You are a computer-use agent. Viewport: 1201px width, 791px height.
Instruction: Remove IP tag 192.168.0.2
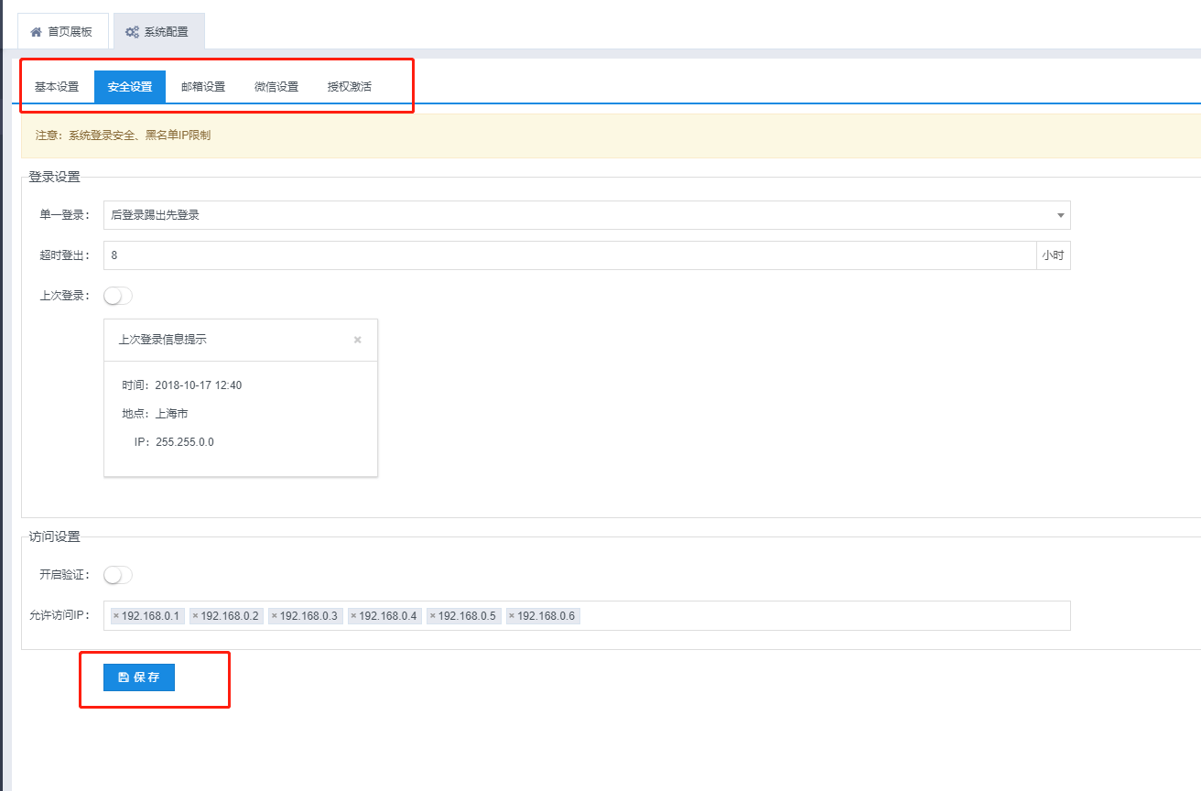coord(196,616)
